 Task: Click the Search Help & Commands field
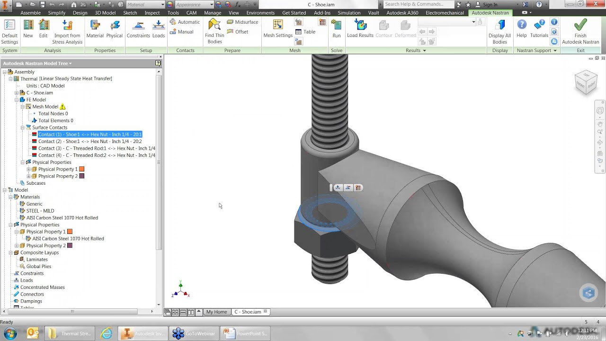click(x=419, y=4)
